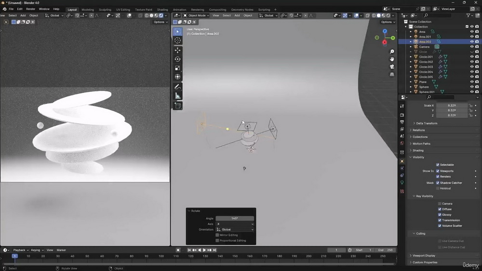Viewport: 482px width, 271px height.
Task: Toggle Show In Renders checkbox
Action: [438, 177]
